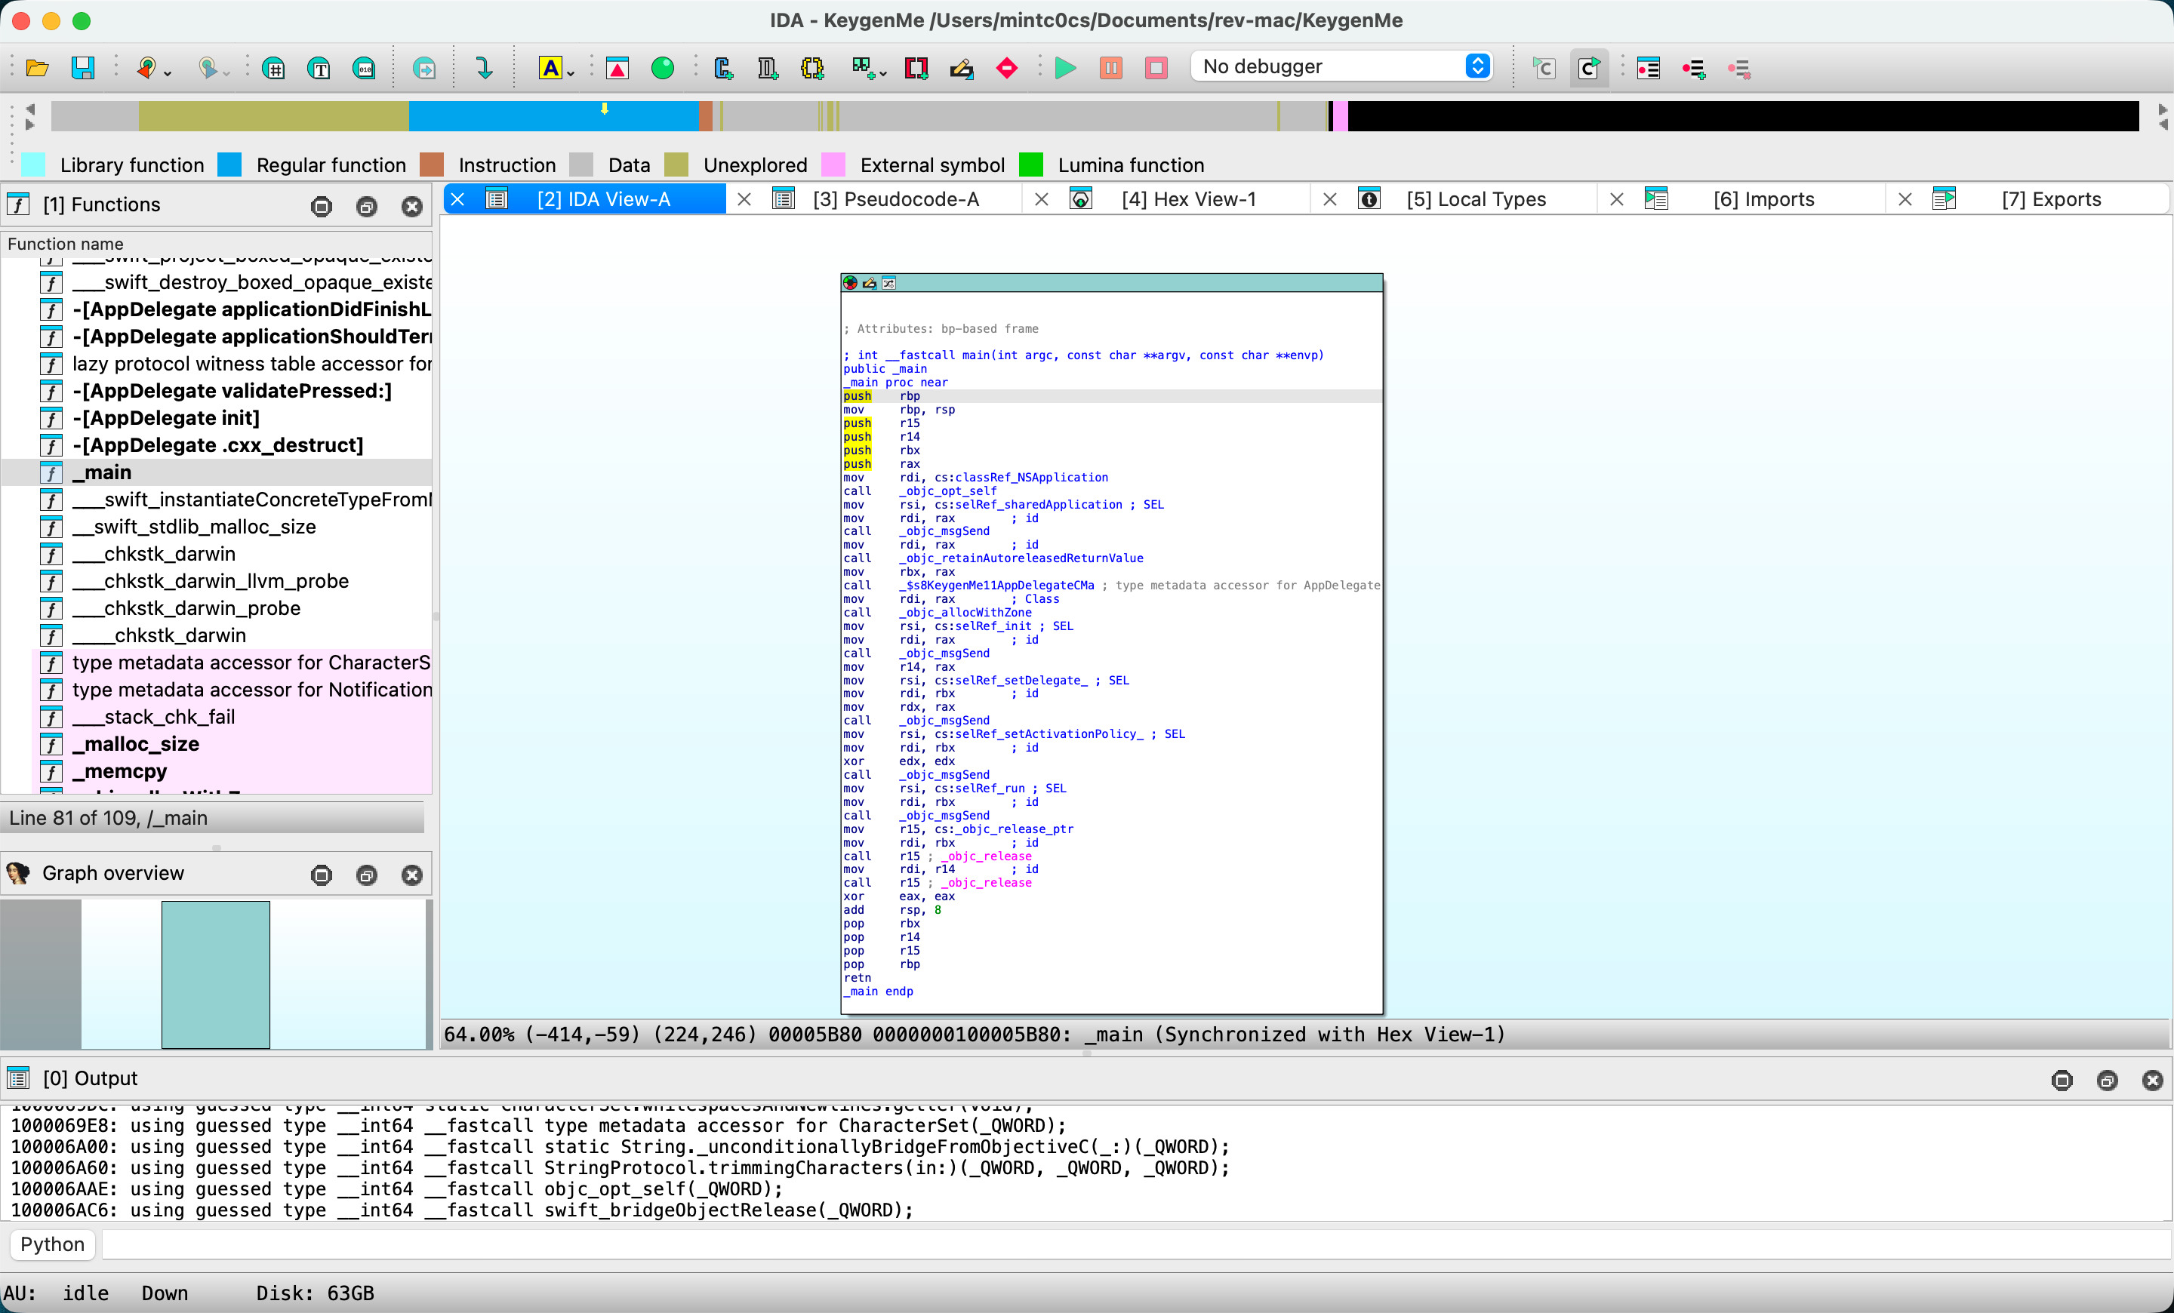
Task: Click the Python console language button
Action: pyautogui.click(x=53, y=1244)
